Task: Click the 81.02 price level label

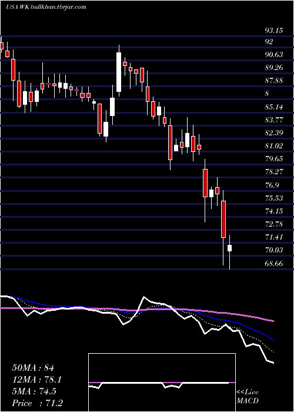Action: pos(274,145)
